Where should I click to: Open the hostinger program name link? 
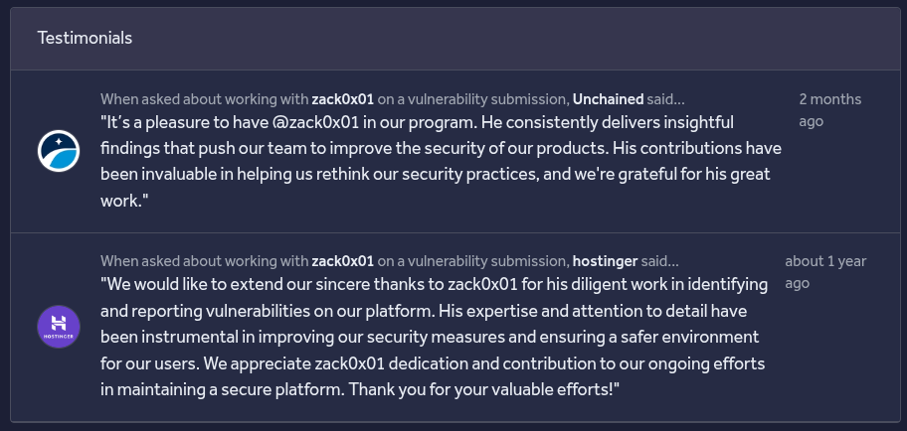click(x=605, y=261)
